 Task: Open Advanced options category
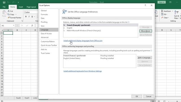49,37
